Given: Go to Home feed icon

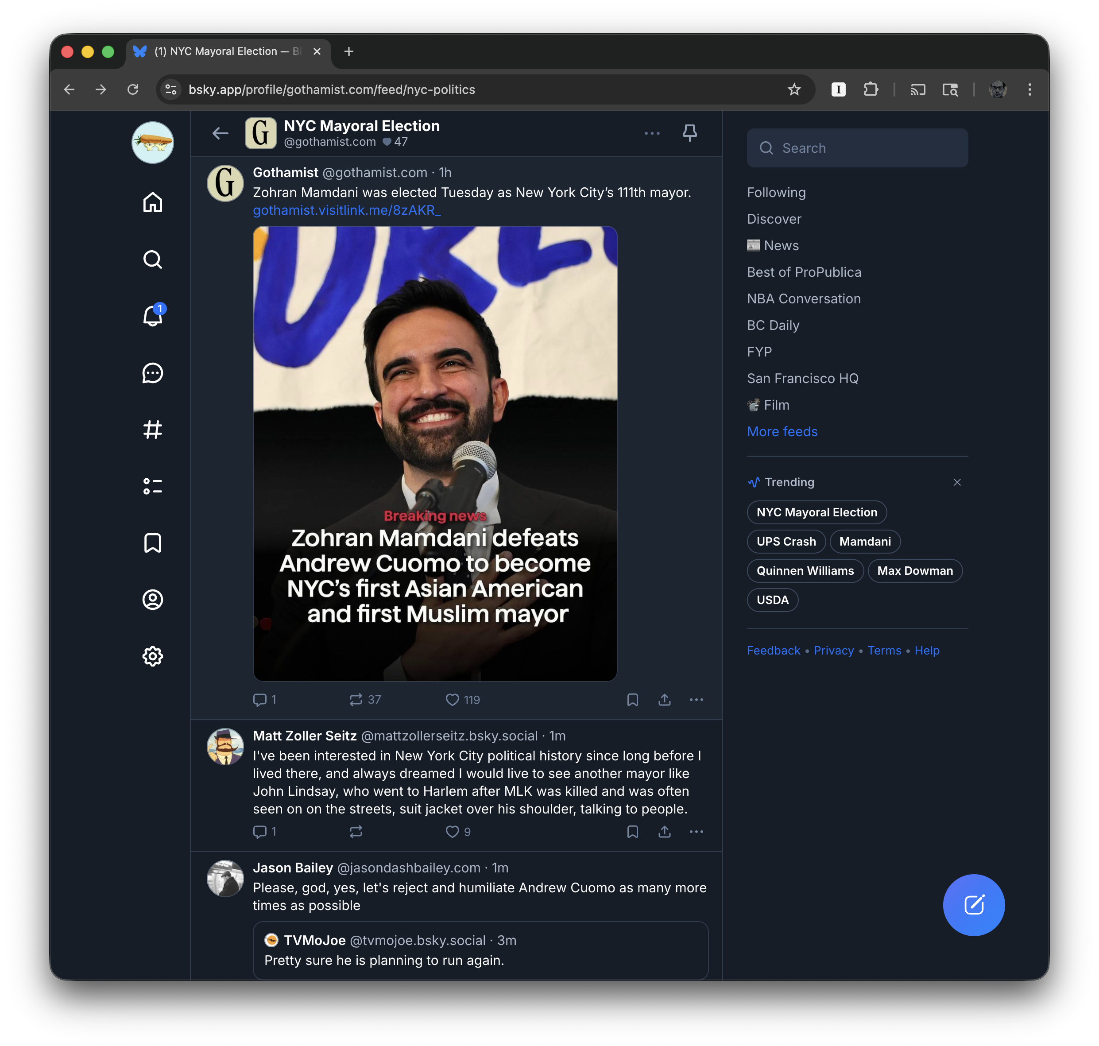Looking at the screenshot, I should (152, 202).
